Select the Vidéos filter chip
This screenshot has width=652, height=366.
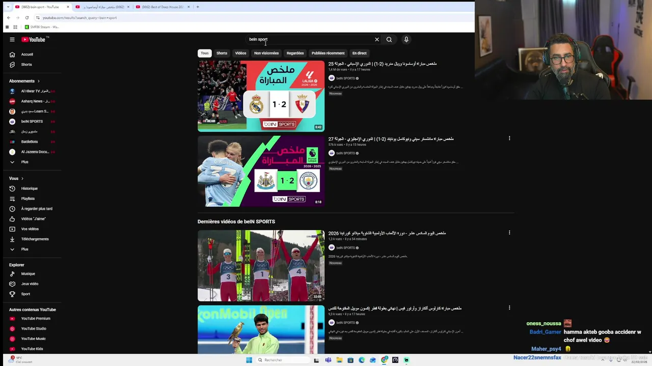coord(240,53)
